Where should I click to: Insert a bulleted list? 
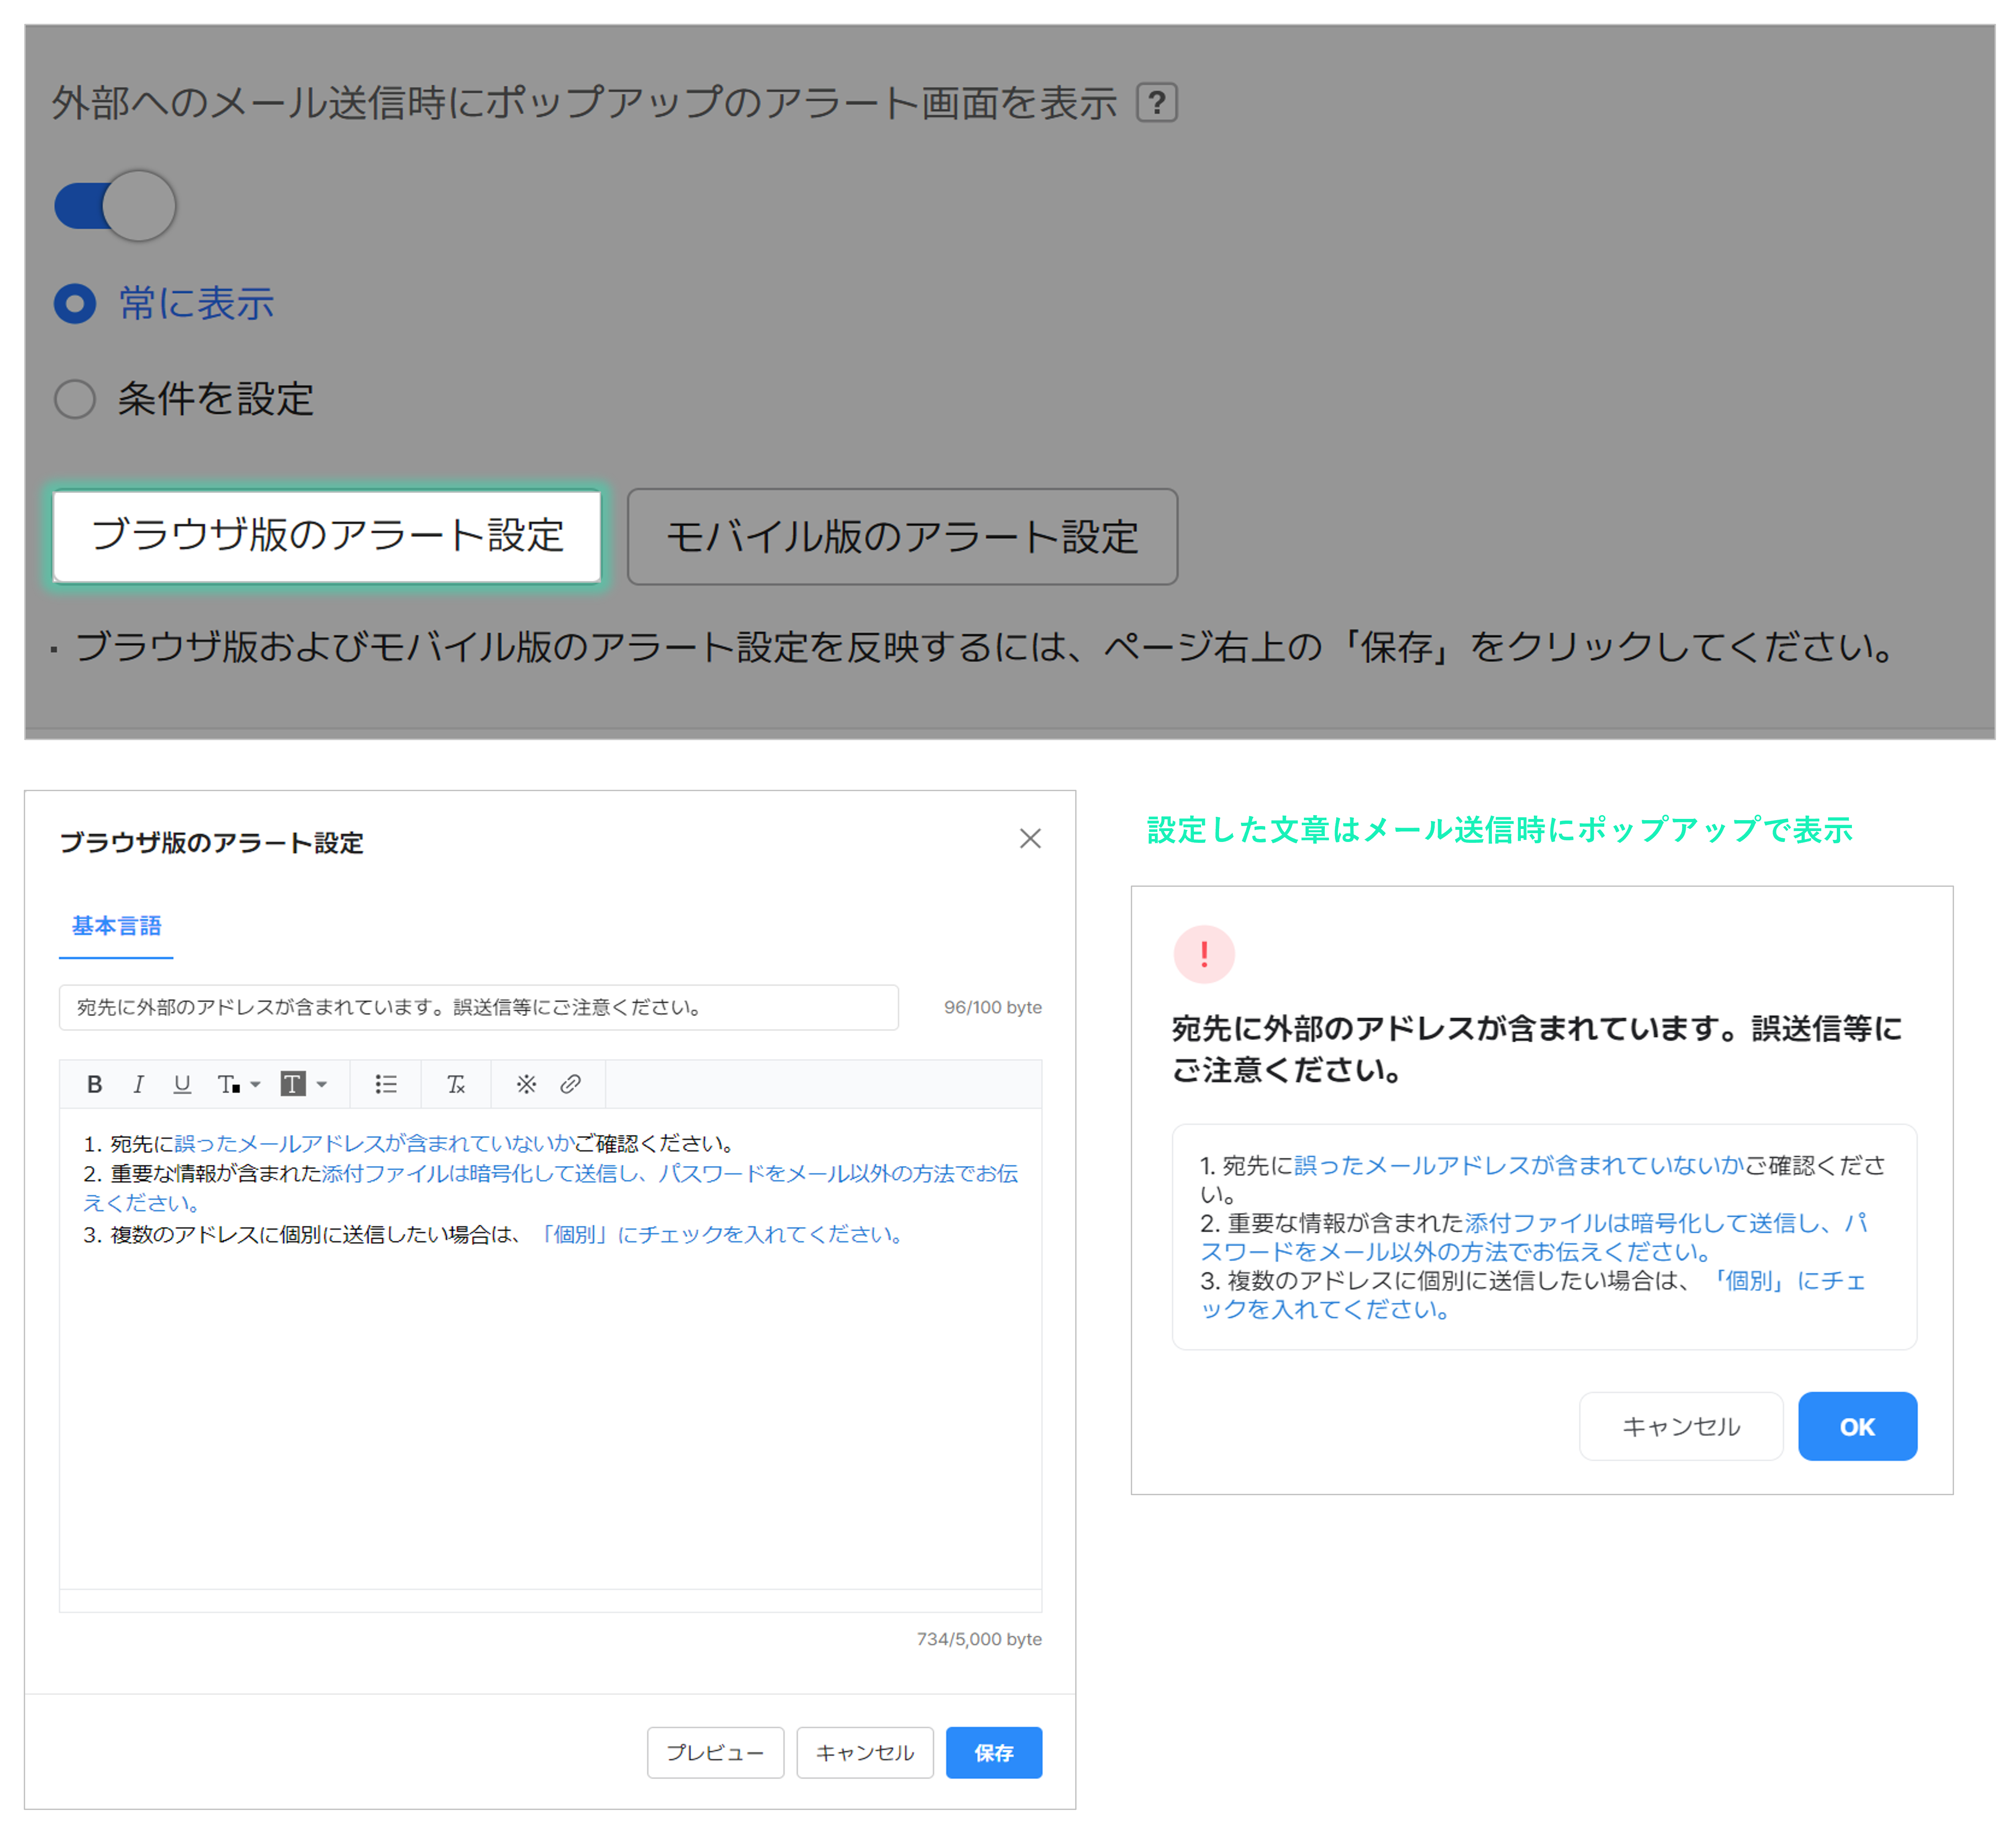pos(386,1084)
